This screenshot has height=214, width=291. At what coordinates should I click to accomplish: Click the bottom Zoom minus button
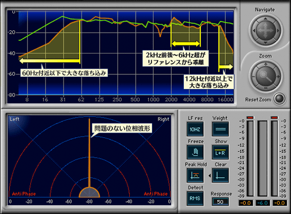pyautogui.click(x=265, y=88)
